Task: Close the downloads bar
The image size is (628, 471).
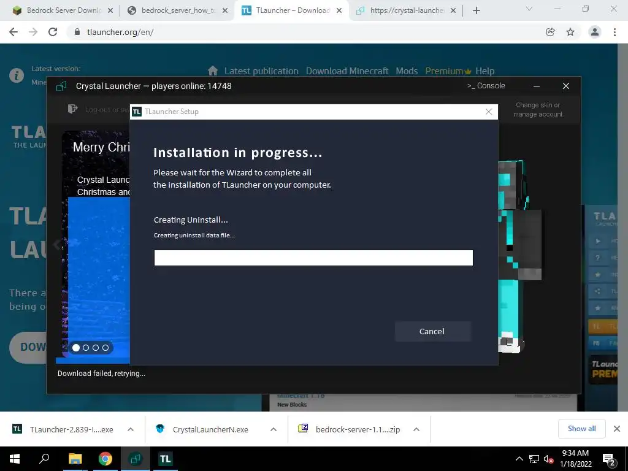Action: click(x=617, y=429)
